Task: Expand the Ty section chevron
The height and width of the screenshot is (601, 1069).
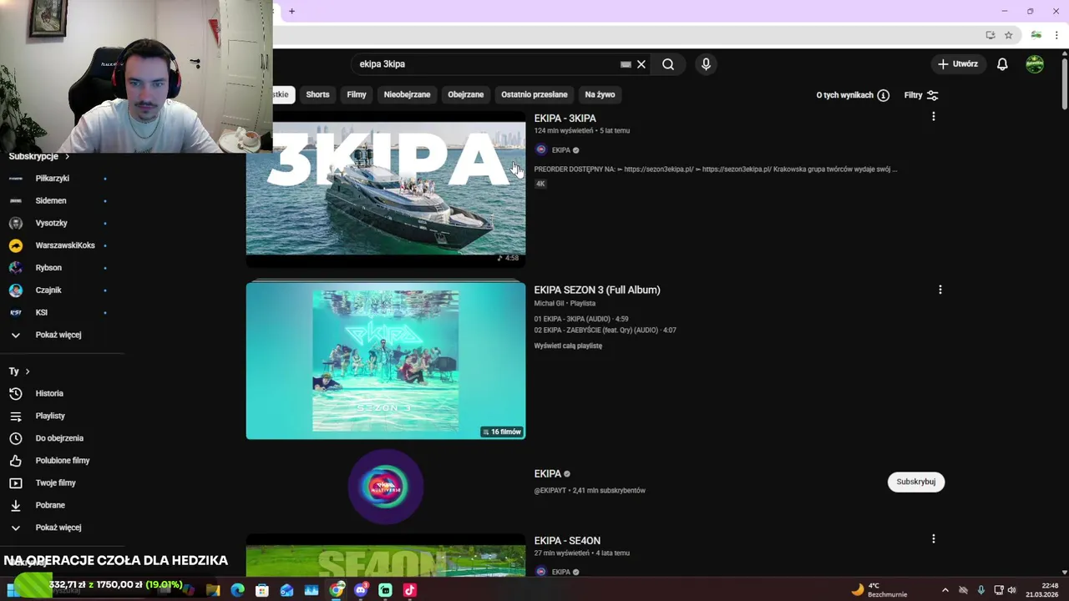Action: 27,371
